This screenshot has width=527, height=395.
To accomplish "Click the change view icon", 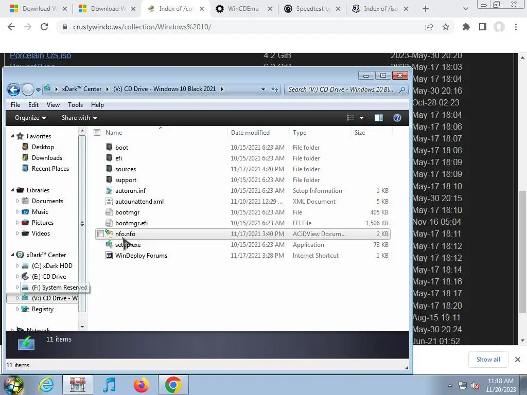I will pyautogui.click(x=350, y=118).
